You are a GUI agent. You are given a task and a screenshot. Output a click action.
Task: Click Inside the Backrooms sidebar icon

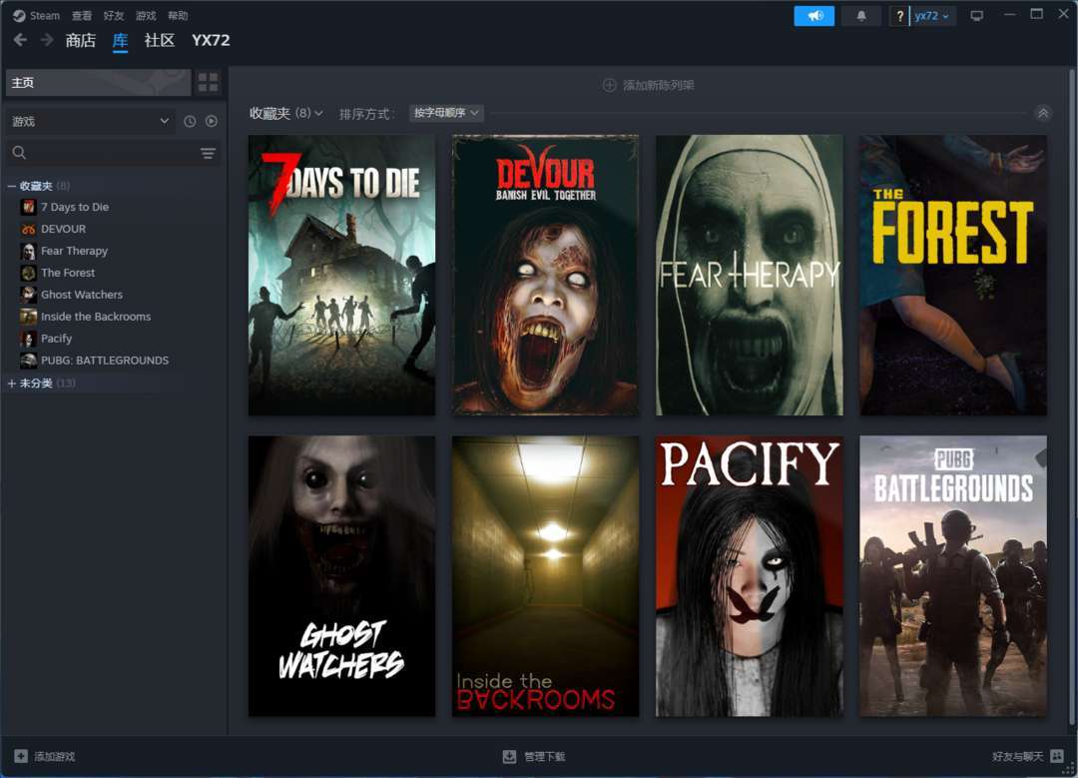(28, 317)
